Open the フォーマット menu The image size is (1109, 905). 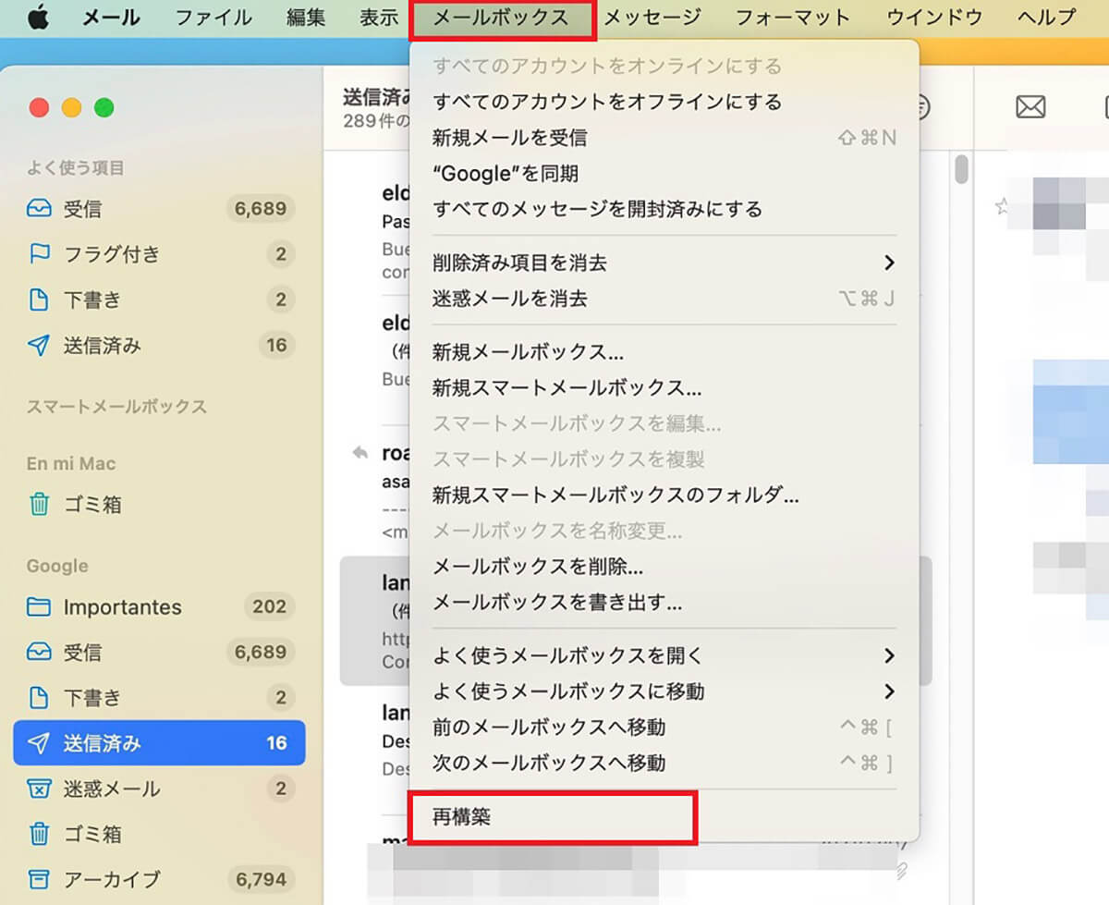click(x=792, y=17)
